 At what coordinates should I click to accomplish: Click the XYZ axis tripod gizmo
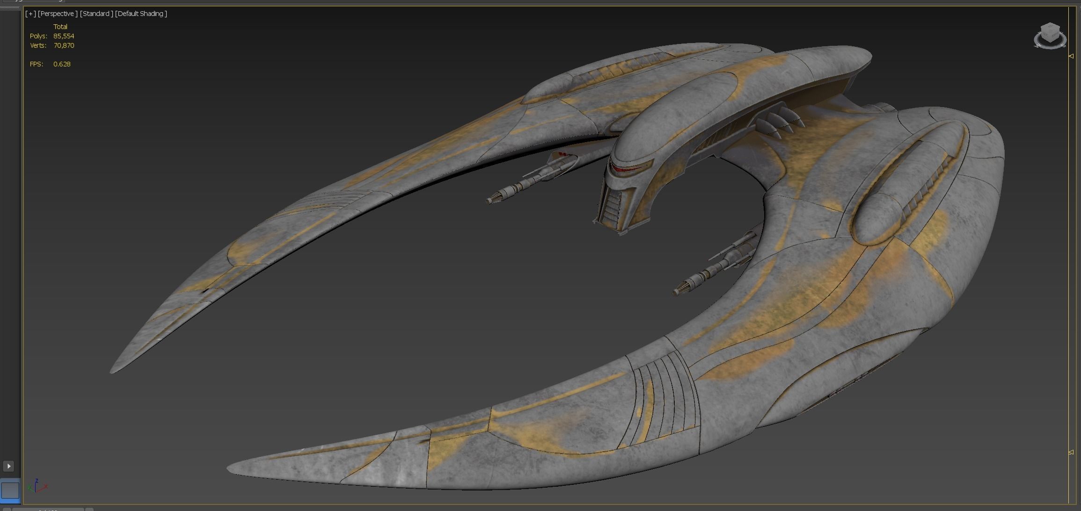tap(37, 486)
